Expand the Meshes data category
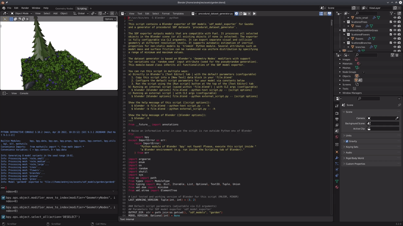Viewport: 403px width, 226px height. [x=340, y=68]
